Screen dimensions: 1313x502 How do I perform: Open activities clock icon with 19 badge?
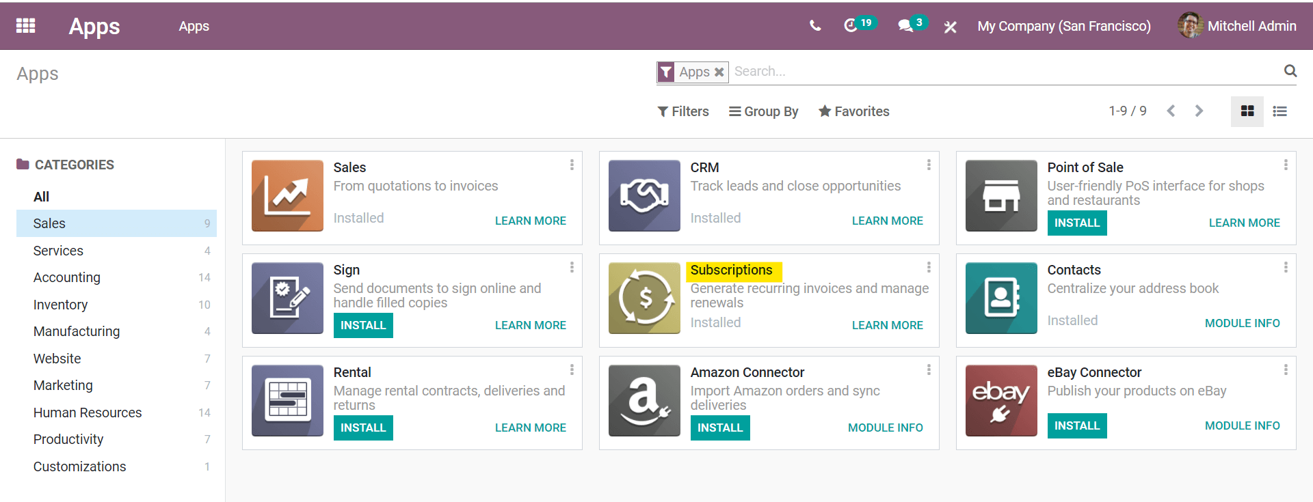(851, 26)
